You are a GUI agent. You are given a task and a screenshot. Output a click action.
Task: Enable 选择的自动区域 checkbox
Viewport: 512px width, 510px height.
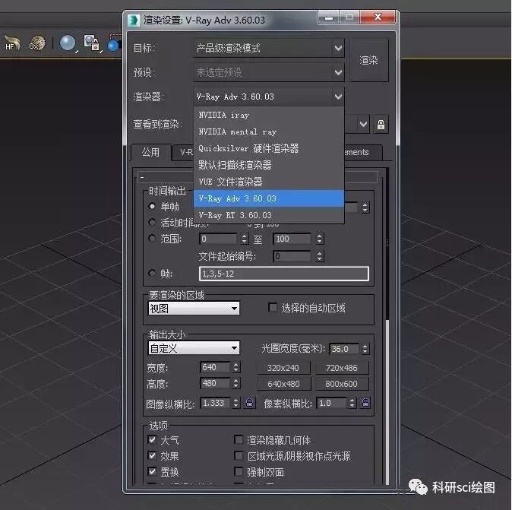coord(272,307)
